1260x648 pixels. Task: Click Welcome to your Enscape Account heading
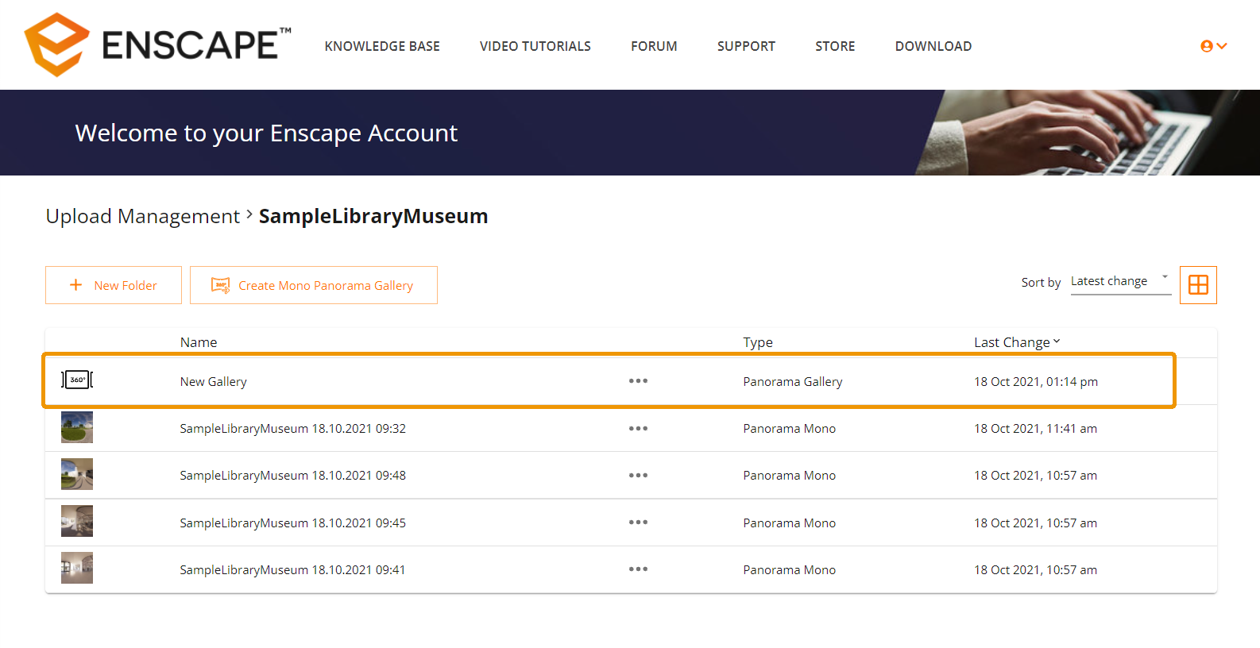tap(266, 133)
